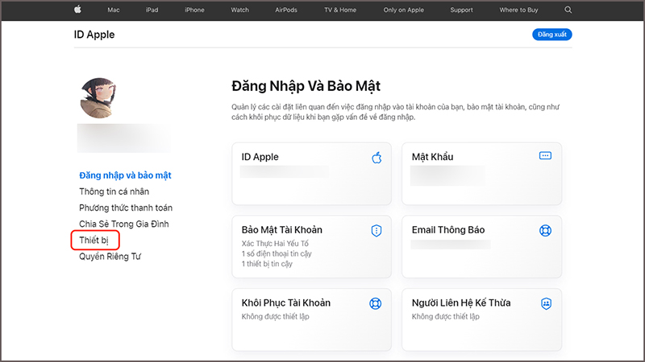Open the Người Liên Hệ Kế Thừa card
This screenshot has width=645, height=362.
tap(481, 319)
